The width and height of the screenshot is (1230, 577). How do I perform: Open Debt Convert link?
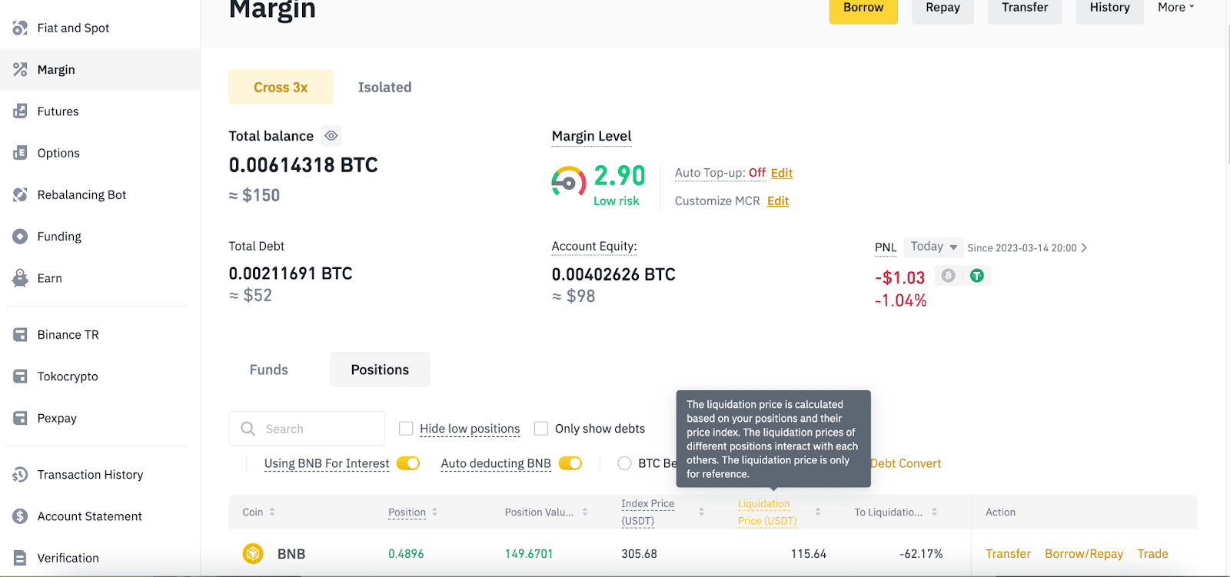906,463
